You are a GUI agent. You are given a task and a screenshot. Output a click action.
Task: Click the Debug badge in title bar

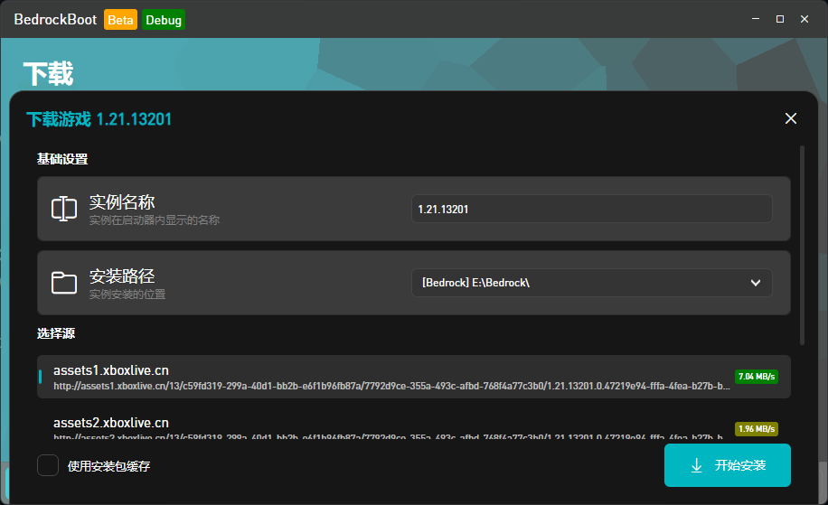[x=164, y=20]
